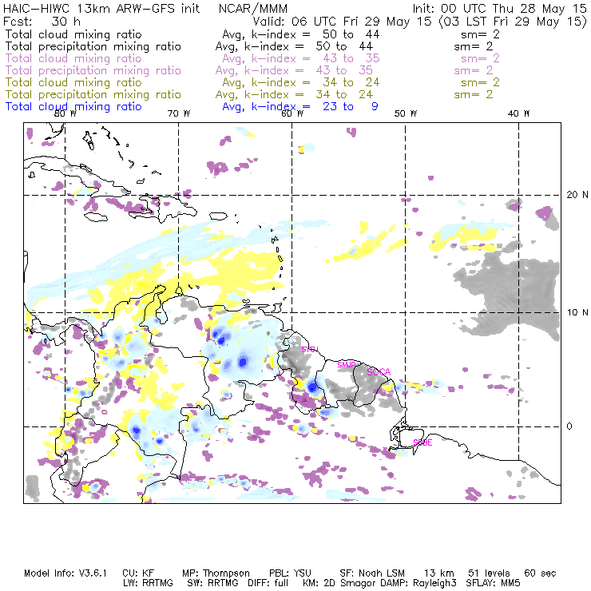Select 'Valid: 06 UTC Fri 29 May 15' text
The image size is (591, 591).
[x=342, y=21]
